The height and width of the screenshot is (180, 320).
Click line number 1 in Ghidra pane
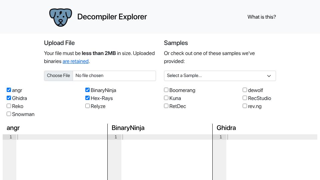[x=221, y=137]
